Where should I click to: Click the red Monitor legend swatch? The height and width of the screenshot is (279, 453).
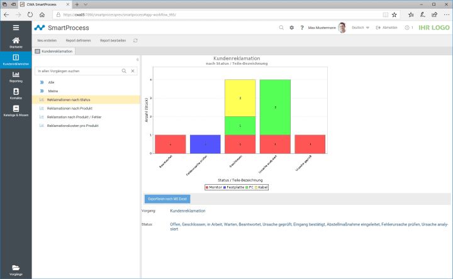207,187
